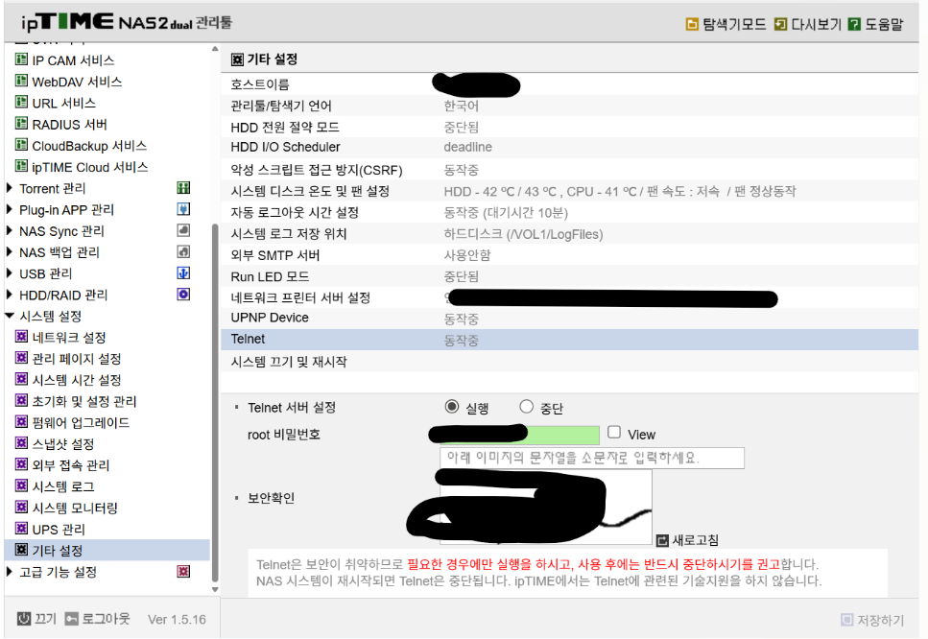The image size is (928, 639).
Task: Click the NAS 백업 관리 disk icon
Action: pyautogui.click(x=182, y=251)
